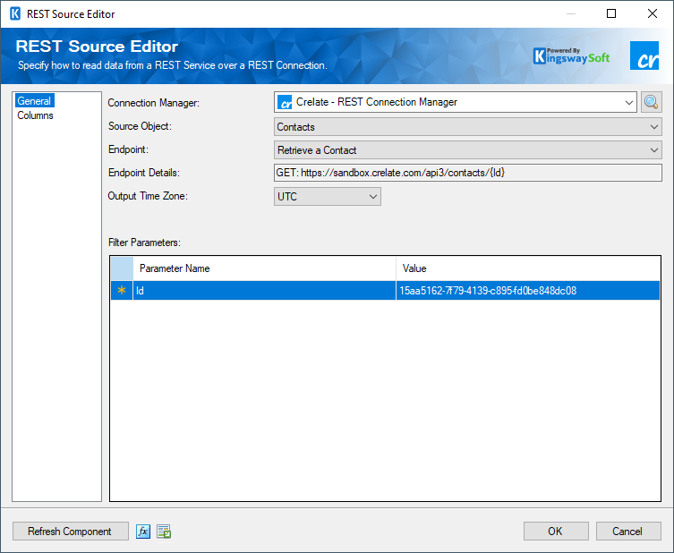Click the Filter Parameters label

144,242
